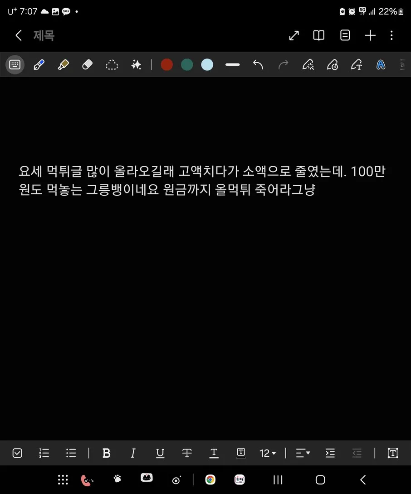
Task: Select the lasso selection tool
Action: point(112,65)
